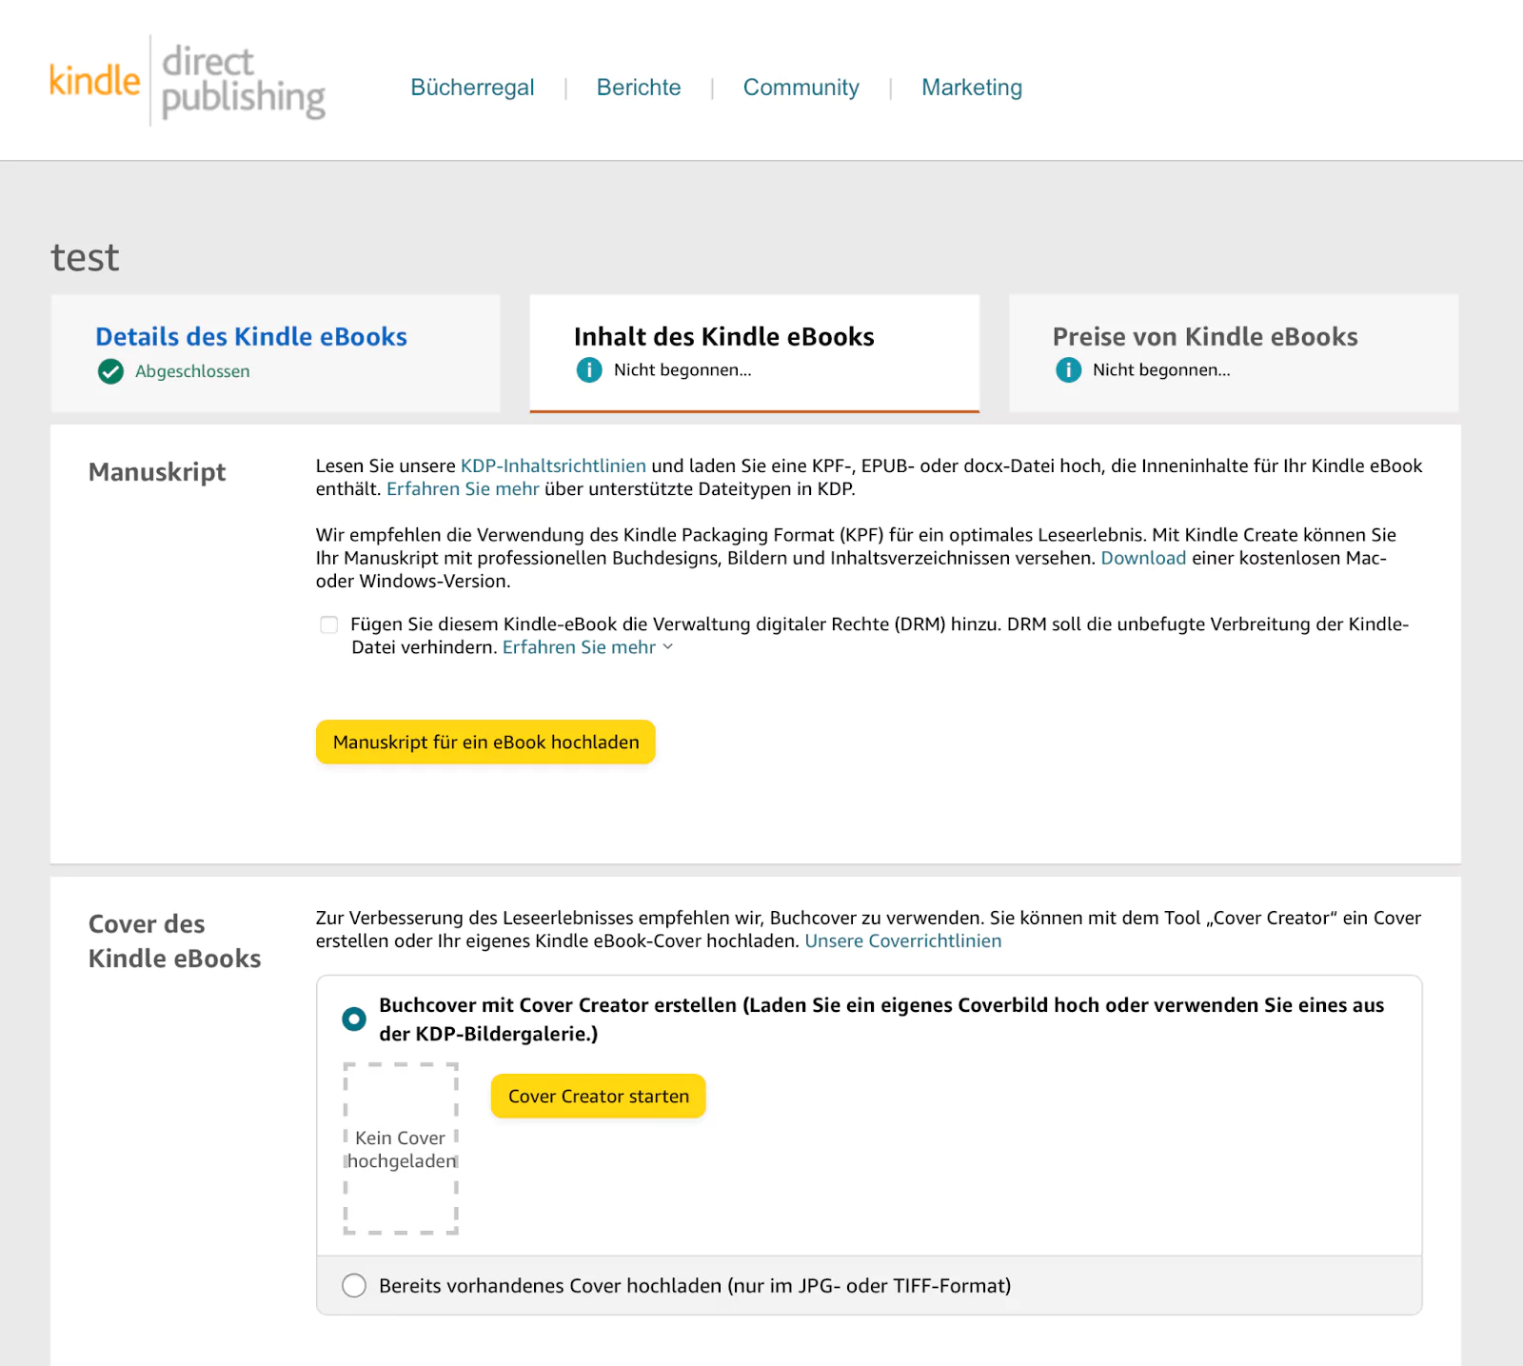The image size is (1523, 1366).
Task: Click the Download link for Kindle Create
Action: [x=1142, y=558]
